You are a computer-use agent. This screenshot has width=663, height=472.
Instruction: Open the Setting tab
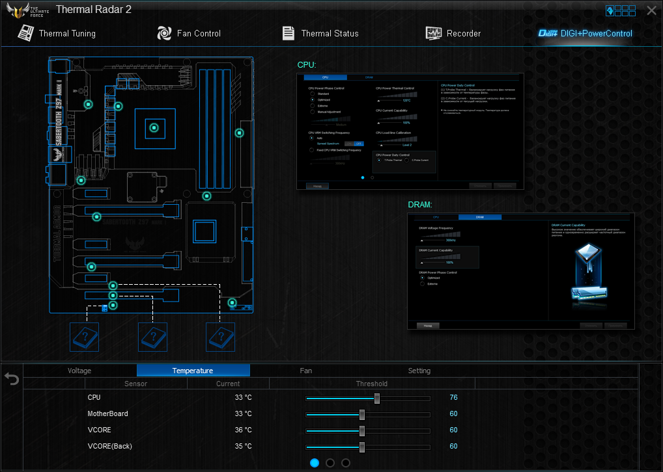tap(419, 371)
